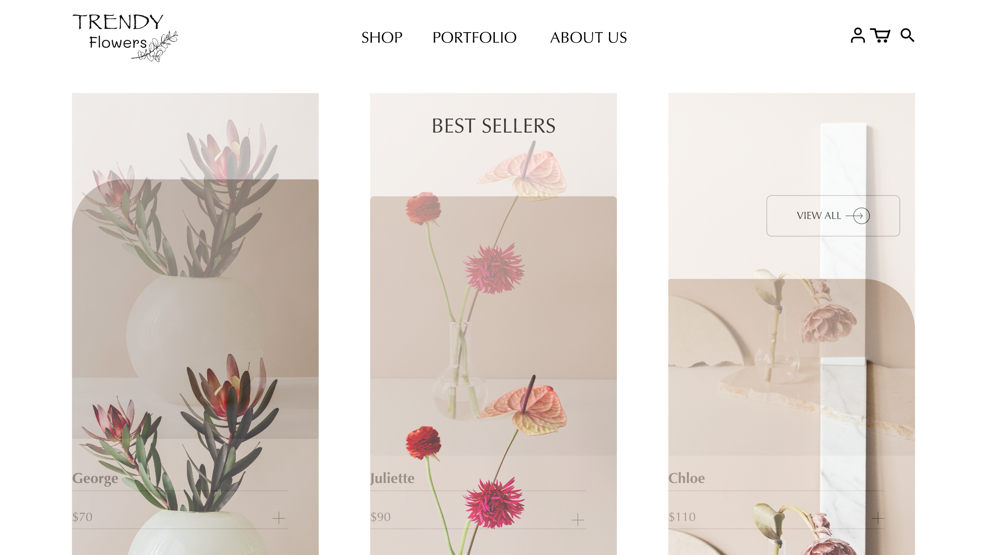987x555 pixels.
Task: Open the Juliette product name link
Action: [392, 478]
